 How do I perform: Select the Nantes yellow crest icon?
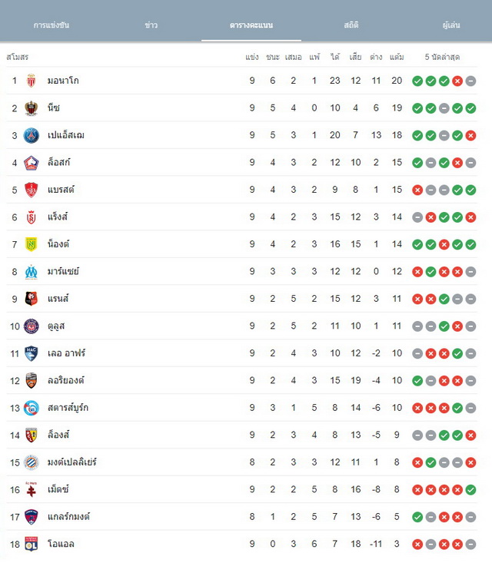(x=32, y=244)
